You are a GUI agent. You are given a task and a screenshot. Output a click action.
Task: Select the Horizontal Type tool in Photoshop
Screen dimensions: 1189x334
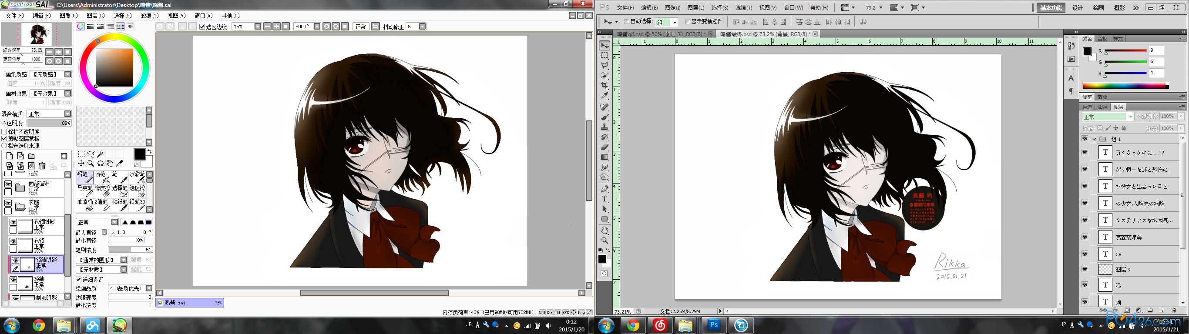[x=605, y=199]
